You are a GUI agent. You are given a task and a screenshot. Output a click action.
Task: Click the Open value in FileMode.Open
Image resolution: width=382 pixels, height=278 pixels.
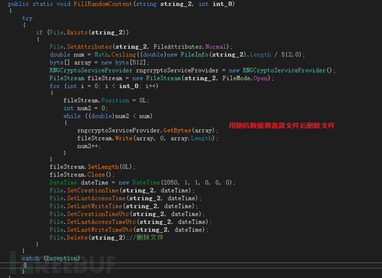pyautogui.click(x=260, y=78)
